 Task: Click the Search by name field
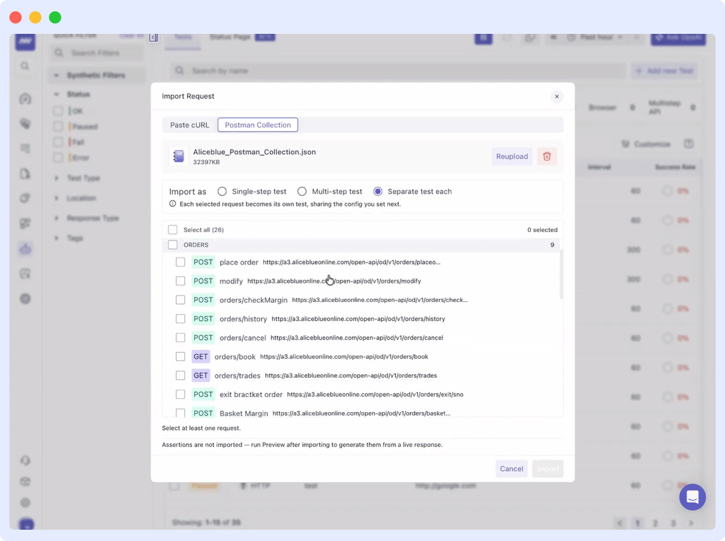[x=398, y=71]
